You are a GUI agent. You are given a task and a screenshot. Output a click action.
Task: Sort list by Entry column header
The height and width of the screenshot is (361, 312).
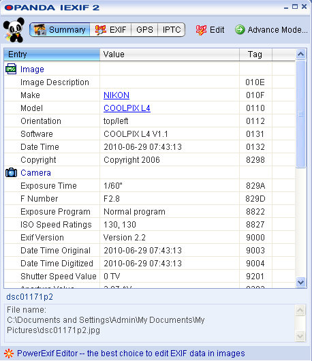pos(52,54)
